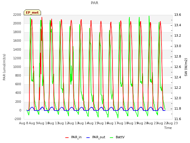The image size is (190, 143).
Task: Click the blue PAR_out legend swatch
Action: (x=88, y=138)
